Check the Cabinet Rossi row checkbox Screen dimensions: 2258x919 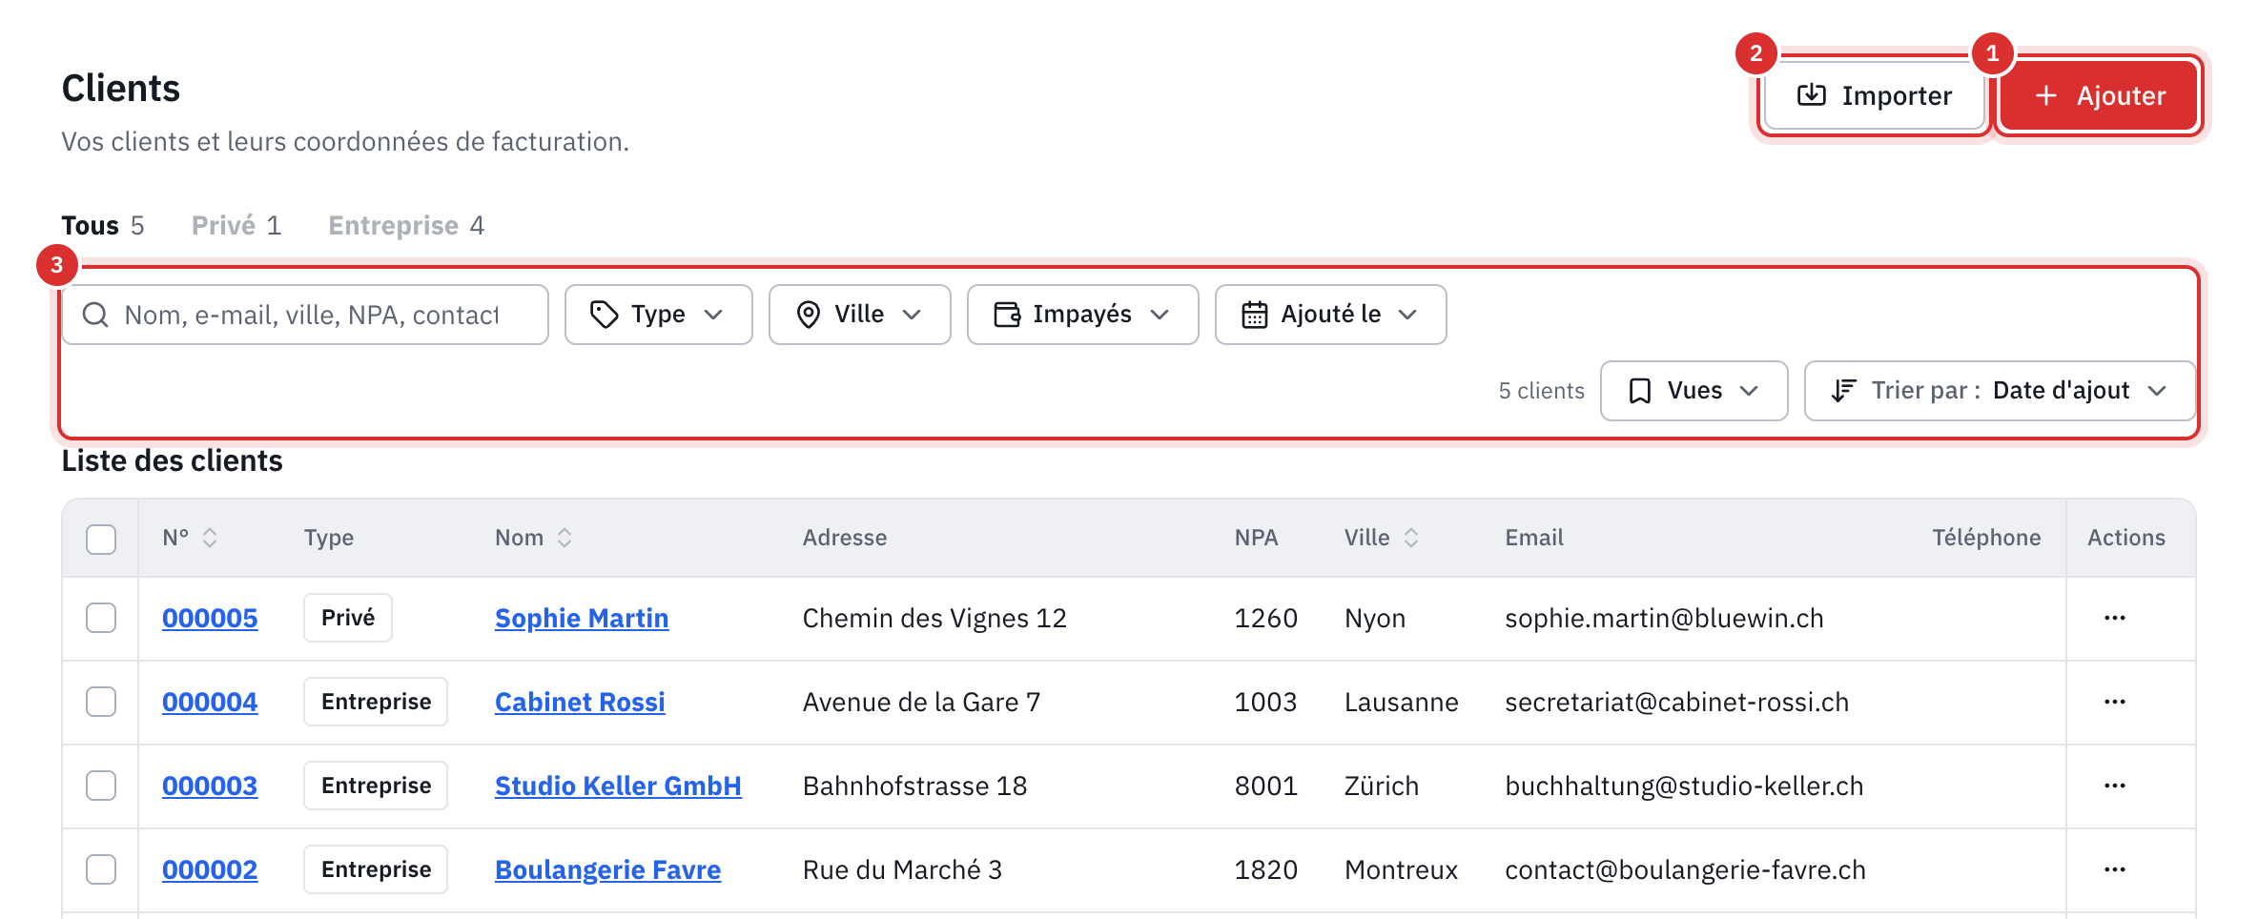pyautogui.click(x=101, y=702)
